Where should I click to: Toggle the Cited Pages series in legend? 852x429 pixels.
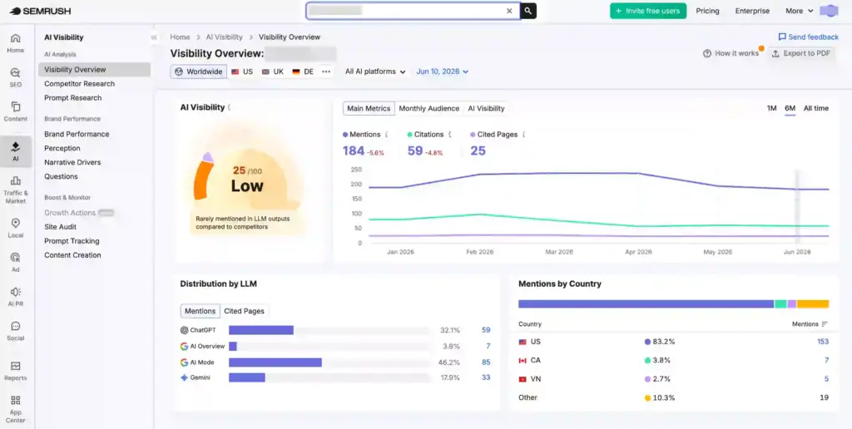(x=494, y=134)
